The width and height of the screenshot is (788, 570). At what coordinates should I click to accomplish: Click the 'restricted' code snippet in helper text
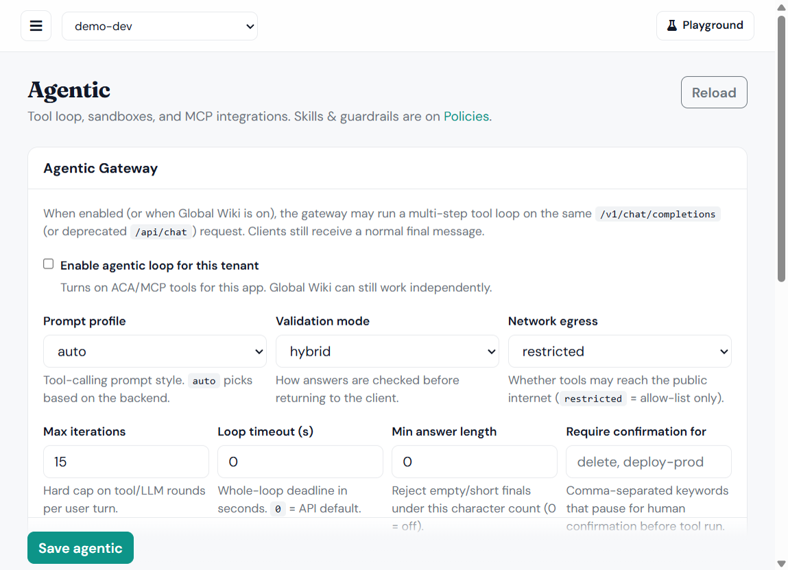593,399
